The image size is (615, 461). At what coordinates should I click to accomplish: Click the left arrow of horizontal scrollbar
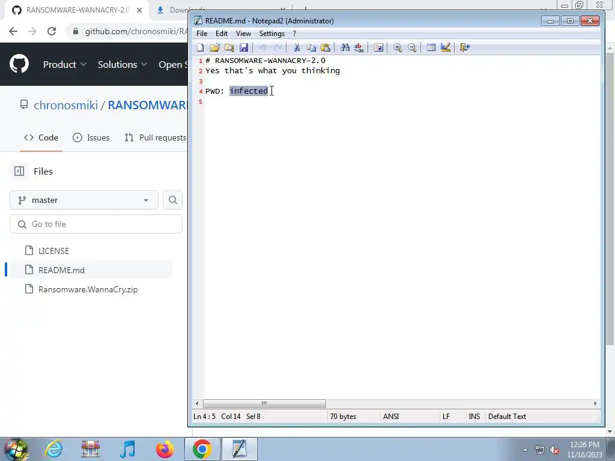coord(197,403)
